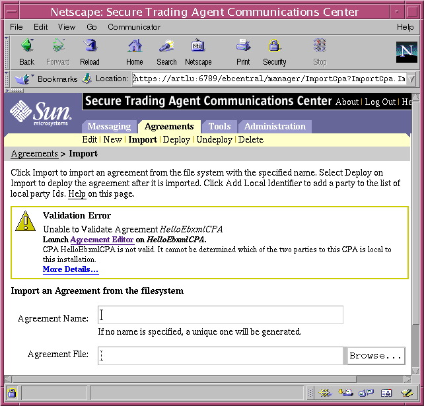This screenshot has width=424, height=406.
Task: Launch the Agreement Editor link
Action: [x=102, y=240]
